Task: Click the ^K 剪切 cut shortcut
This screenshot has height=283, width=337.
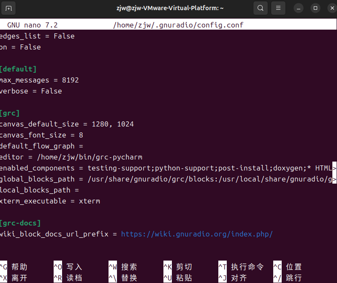Action: point(178,267)
